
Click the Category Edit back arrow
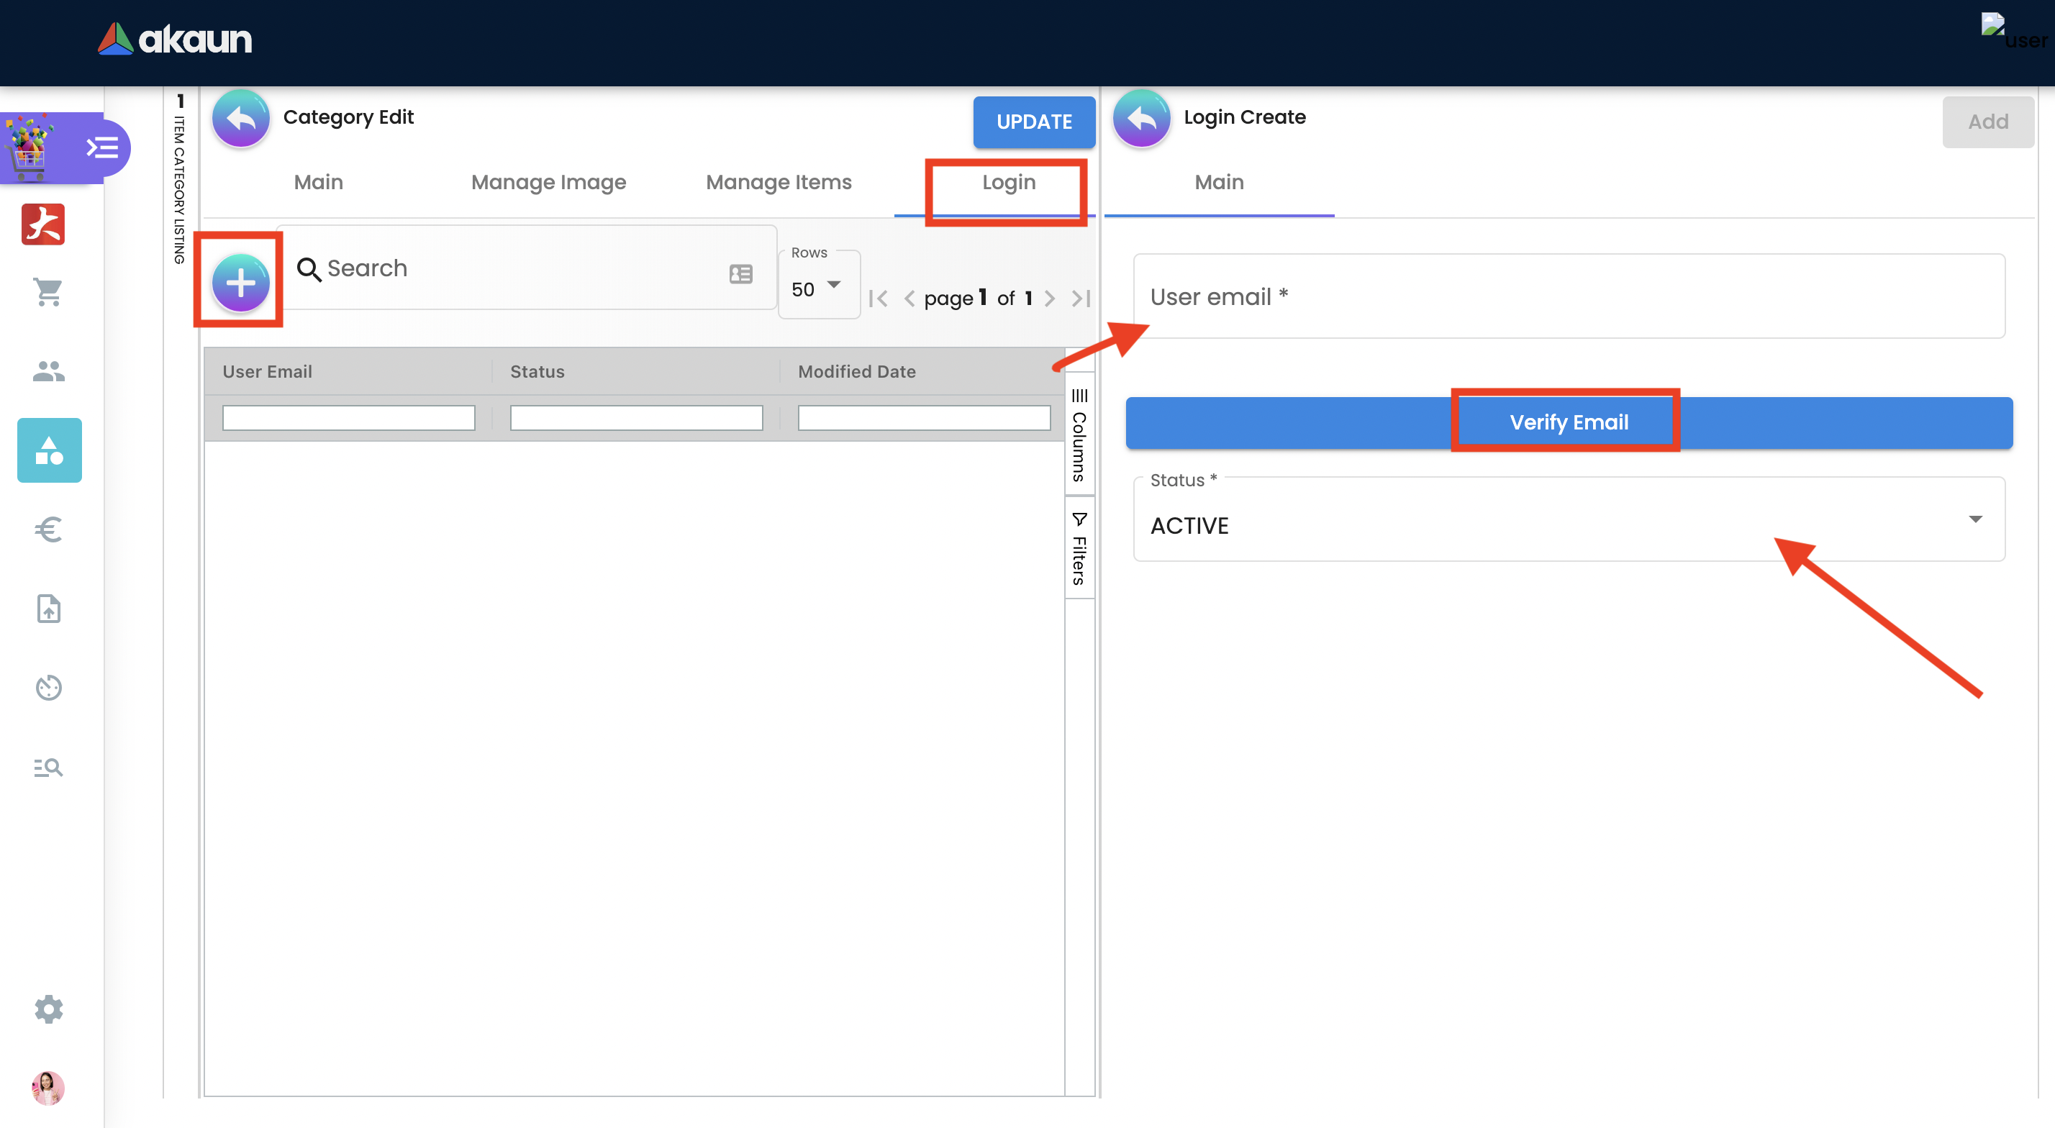(240, 118)
